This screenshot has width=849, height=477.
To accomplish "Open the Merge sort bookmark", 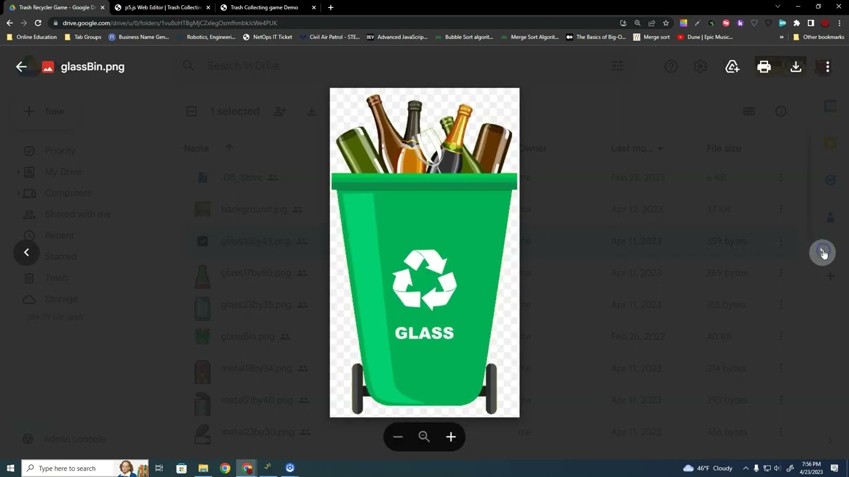I will pos(651,37).
